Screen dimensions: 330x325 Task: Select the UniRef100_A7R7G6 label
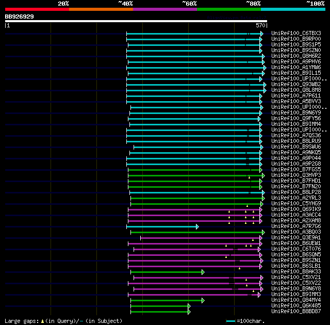(x=296, y=226)
